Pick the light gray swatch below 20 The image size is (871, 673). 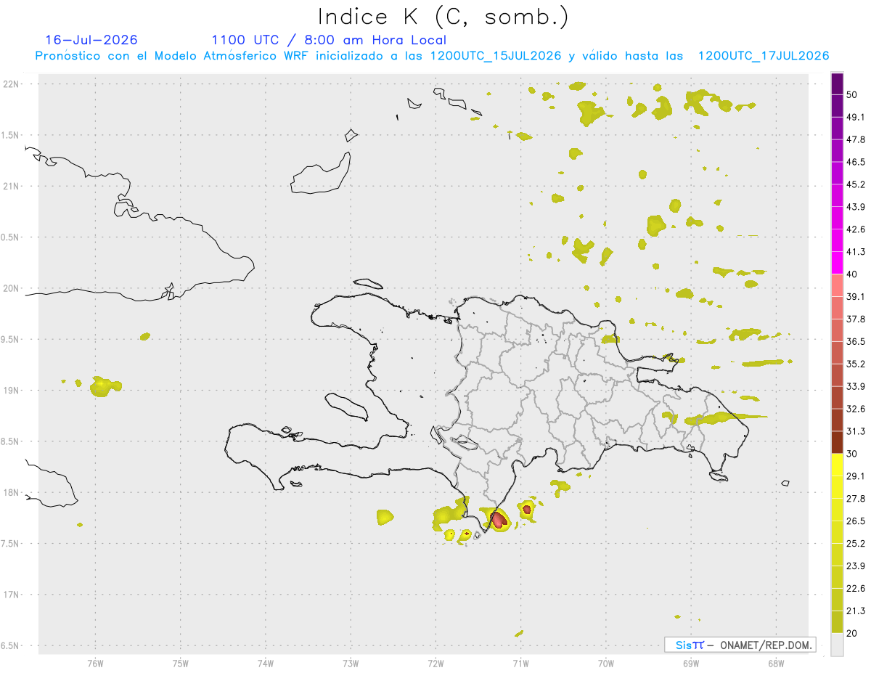[837, 645]
